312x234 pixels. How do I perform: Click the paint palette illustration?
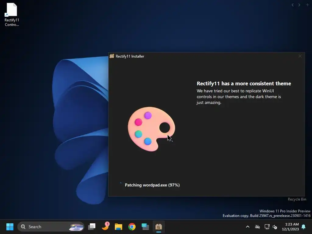click(151, 129)
